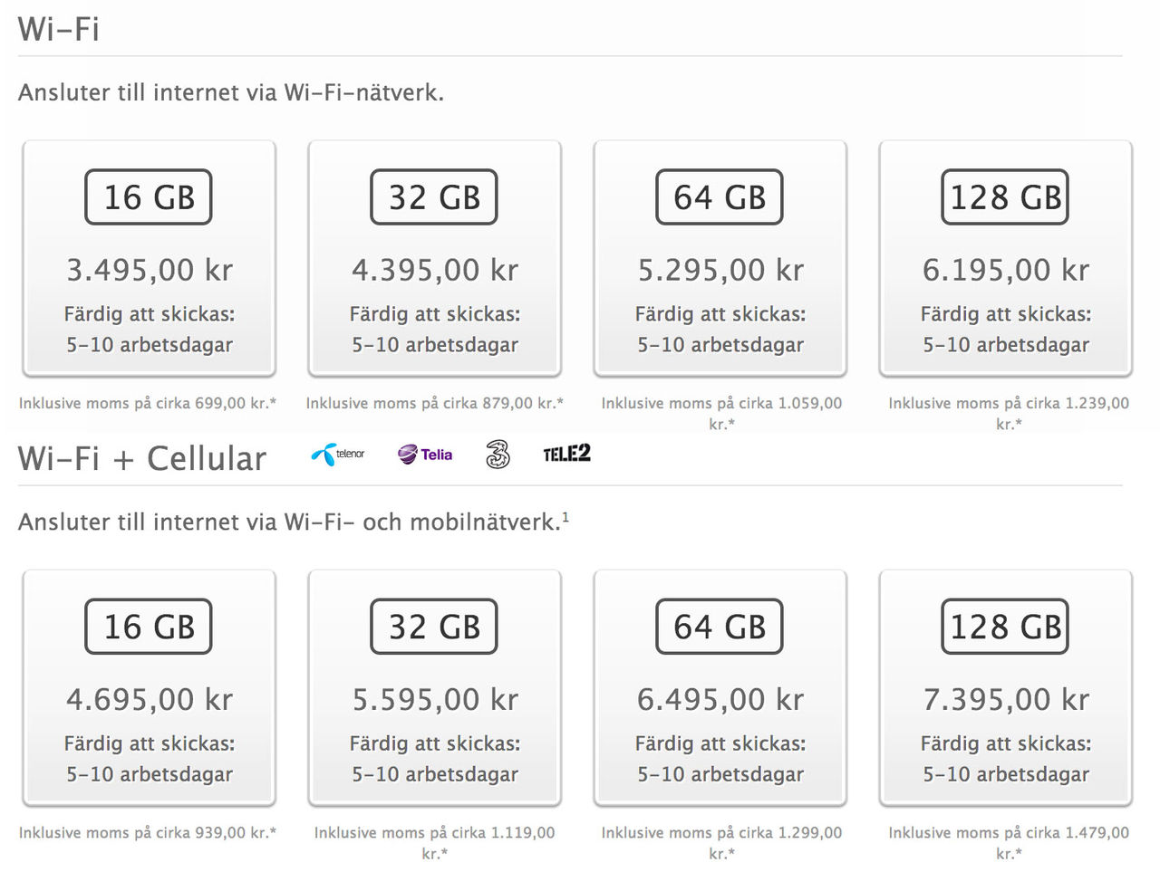Click the Wi-Fi section heading

(58, 28)
